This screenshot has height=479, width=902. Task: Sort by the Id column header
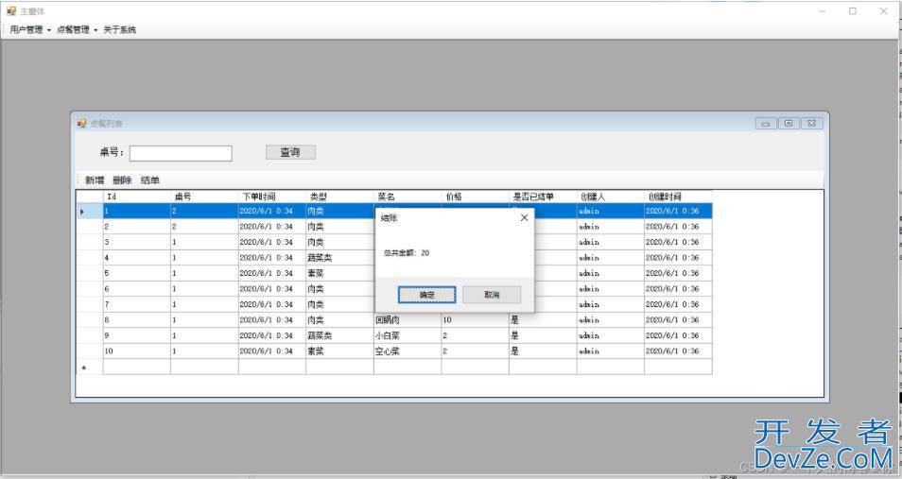(137, 197)
